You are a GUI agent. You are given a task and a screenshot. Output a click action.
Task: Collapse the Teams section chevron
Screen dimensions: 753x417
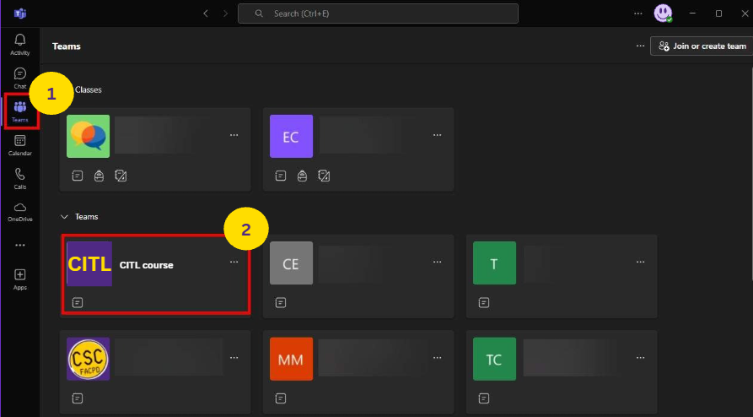[64, 217]
